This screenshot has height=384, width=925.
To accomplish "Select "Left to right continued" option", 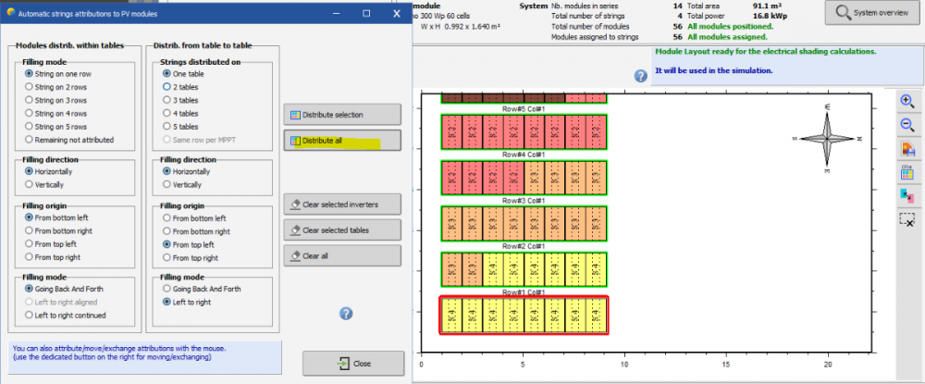I will click(x=30, y=316).
